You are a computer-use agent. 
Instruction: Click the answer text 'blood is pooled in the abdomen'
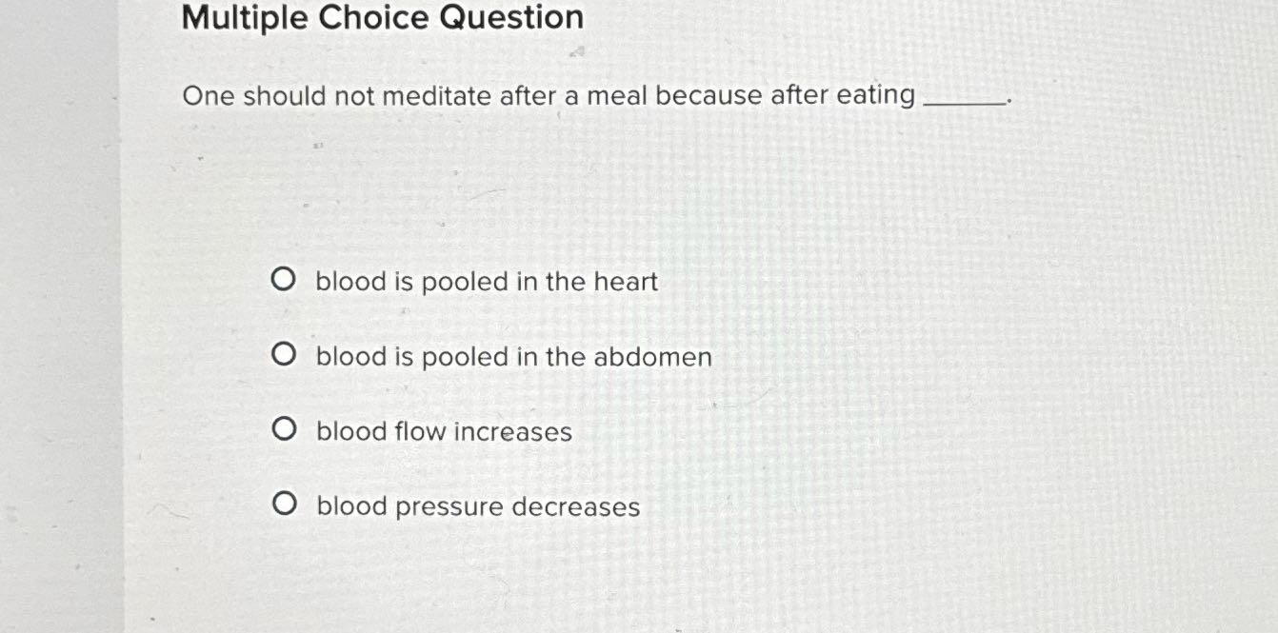[x=515, y=356]
